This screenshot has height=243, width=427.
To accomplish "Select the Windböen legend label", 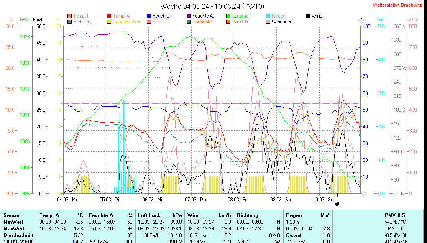I will coord(282,22).
